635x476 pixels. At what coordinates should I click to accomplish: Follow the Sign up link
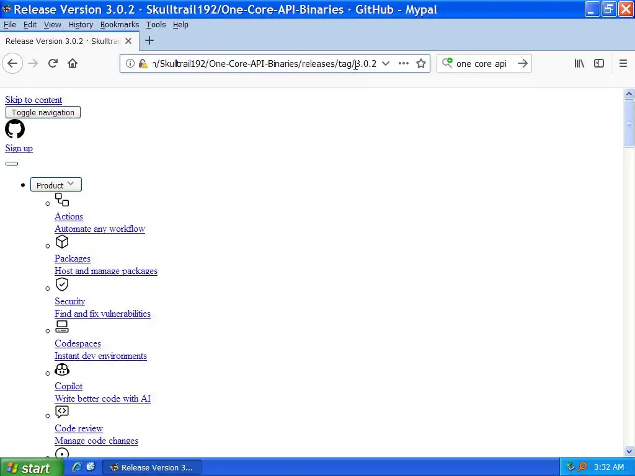19,148
